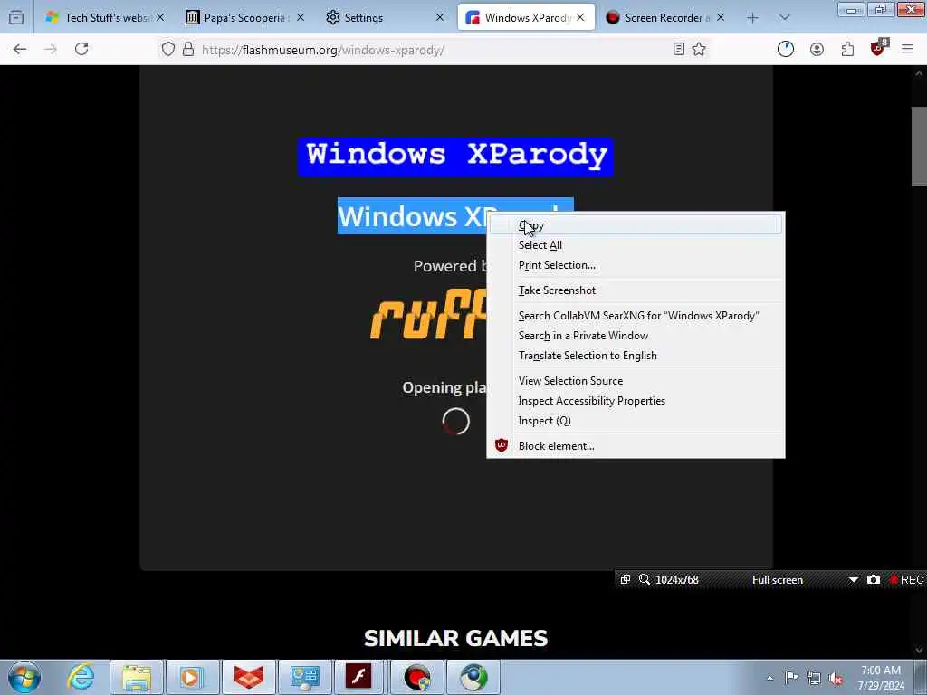Choose Print Selection in context menu

(x=636, y=265)
